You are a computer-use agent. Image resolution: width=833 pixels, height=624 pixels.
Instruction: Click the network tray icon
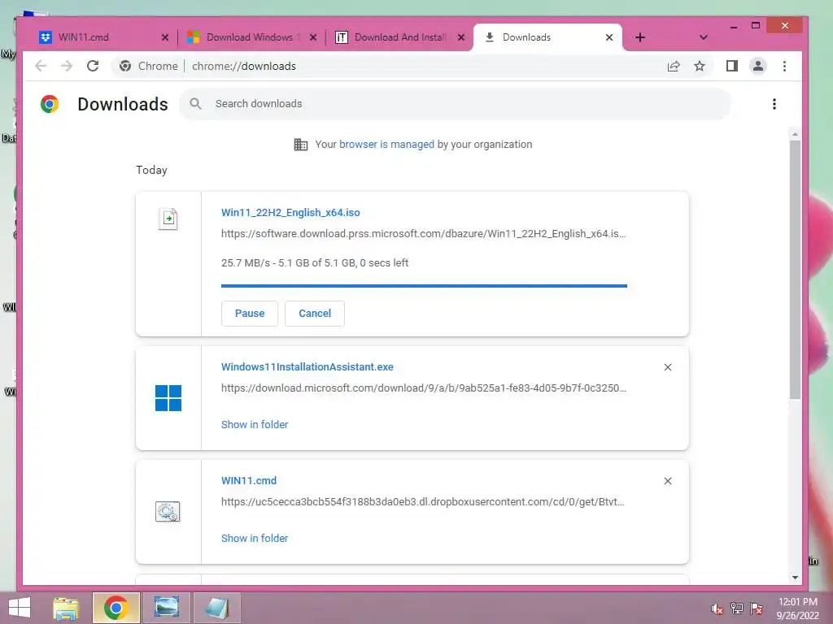click(x=737, y=609)
